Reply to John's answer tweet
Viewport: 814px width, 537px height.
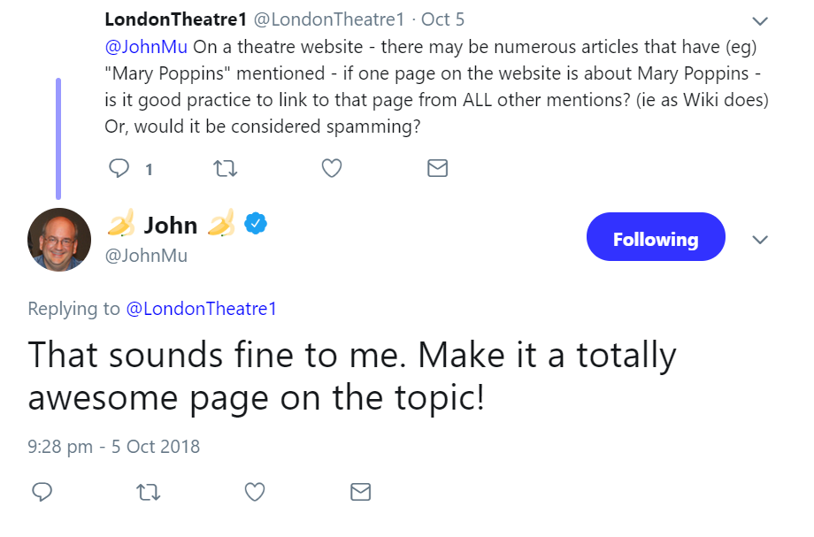coord(42,492)
